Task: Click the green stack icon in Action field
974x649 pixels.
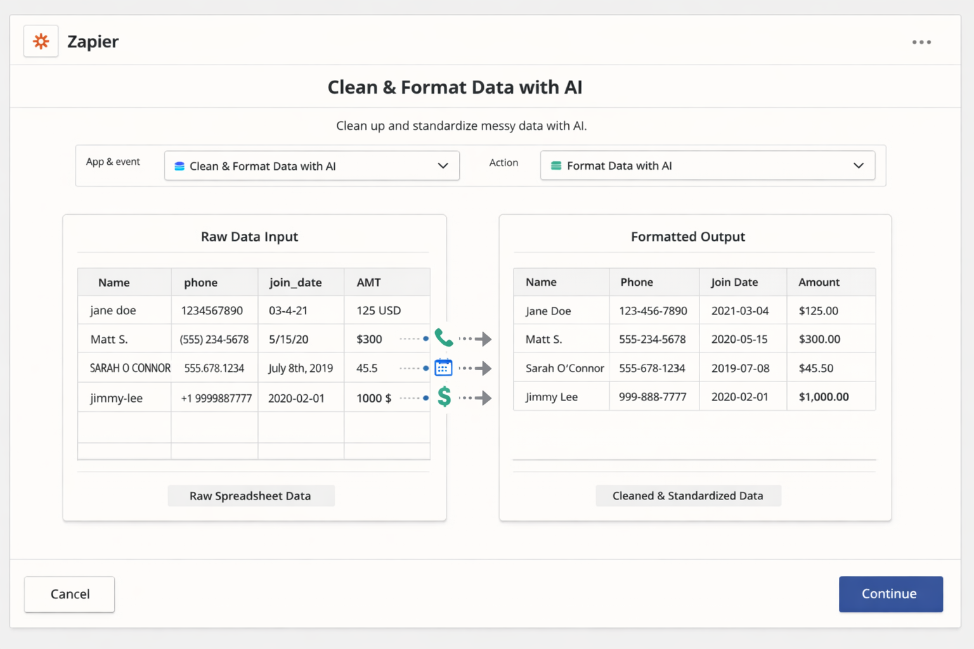Action: point(556,165)
